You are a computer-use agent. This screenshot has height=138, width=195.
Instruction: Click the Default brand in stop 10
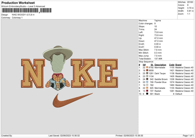(x=178, y=94)
